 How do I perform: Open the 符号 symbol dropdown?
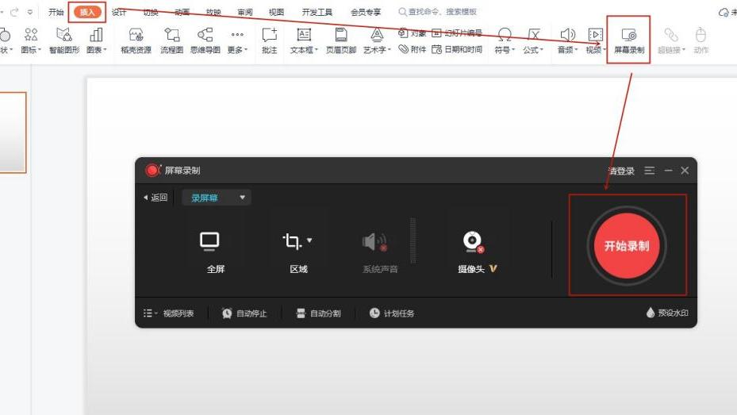(505, 40)
